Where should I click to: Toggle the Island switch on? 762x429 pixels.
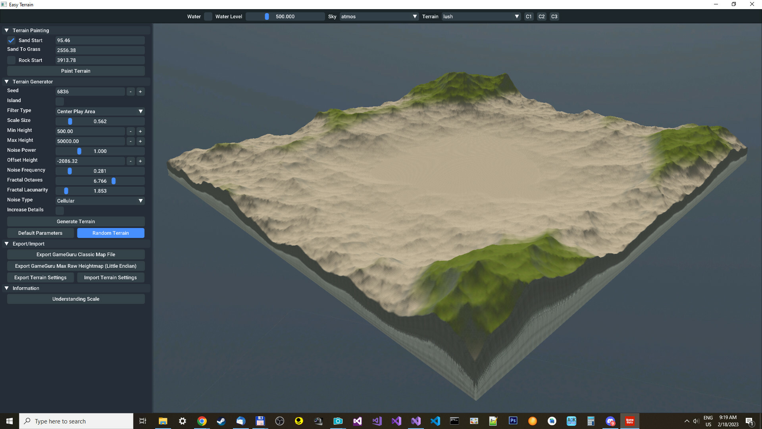point(60,101)
